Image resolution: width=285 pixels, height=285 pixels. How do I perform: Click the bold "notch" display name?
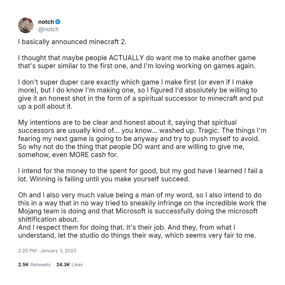[46, 22]
